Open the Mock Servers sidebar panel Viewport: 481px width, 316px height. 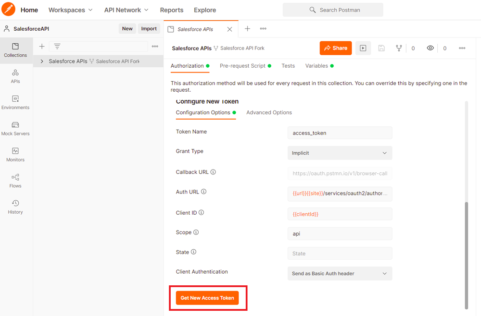[15, 129]
